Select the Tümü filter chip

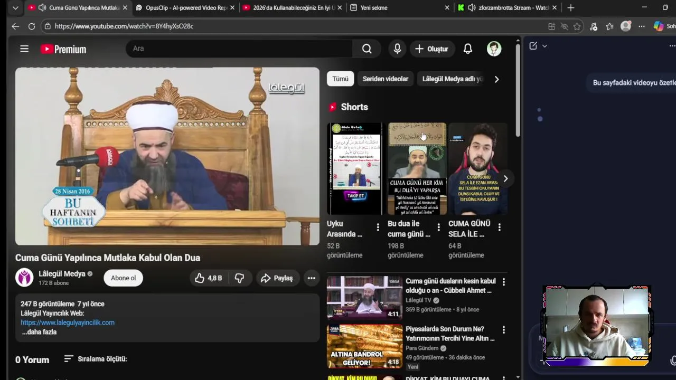pos(340,79)
